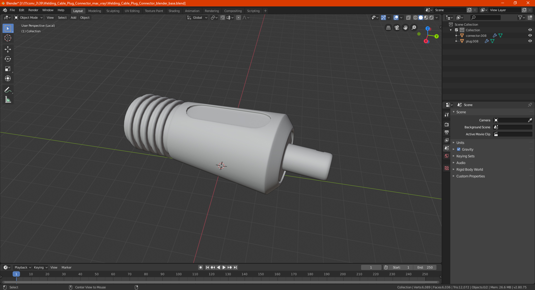The height and width of the screenshot is (290, 535).
Task: Toggle viewport overlays display
Action: [396, 18]
